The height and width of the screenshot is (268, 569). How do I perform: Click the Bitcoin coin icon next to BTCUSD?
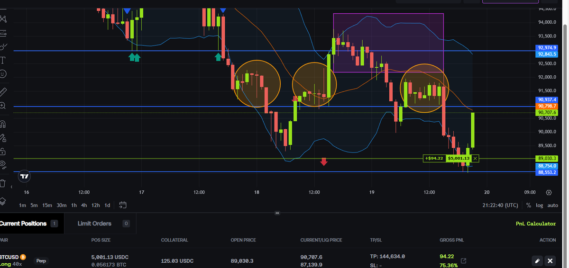click(24, 257)
